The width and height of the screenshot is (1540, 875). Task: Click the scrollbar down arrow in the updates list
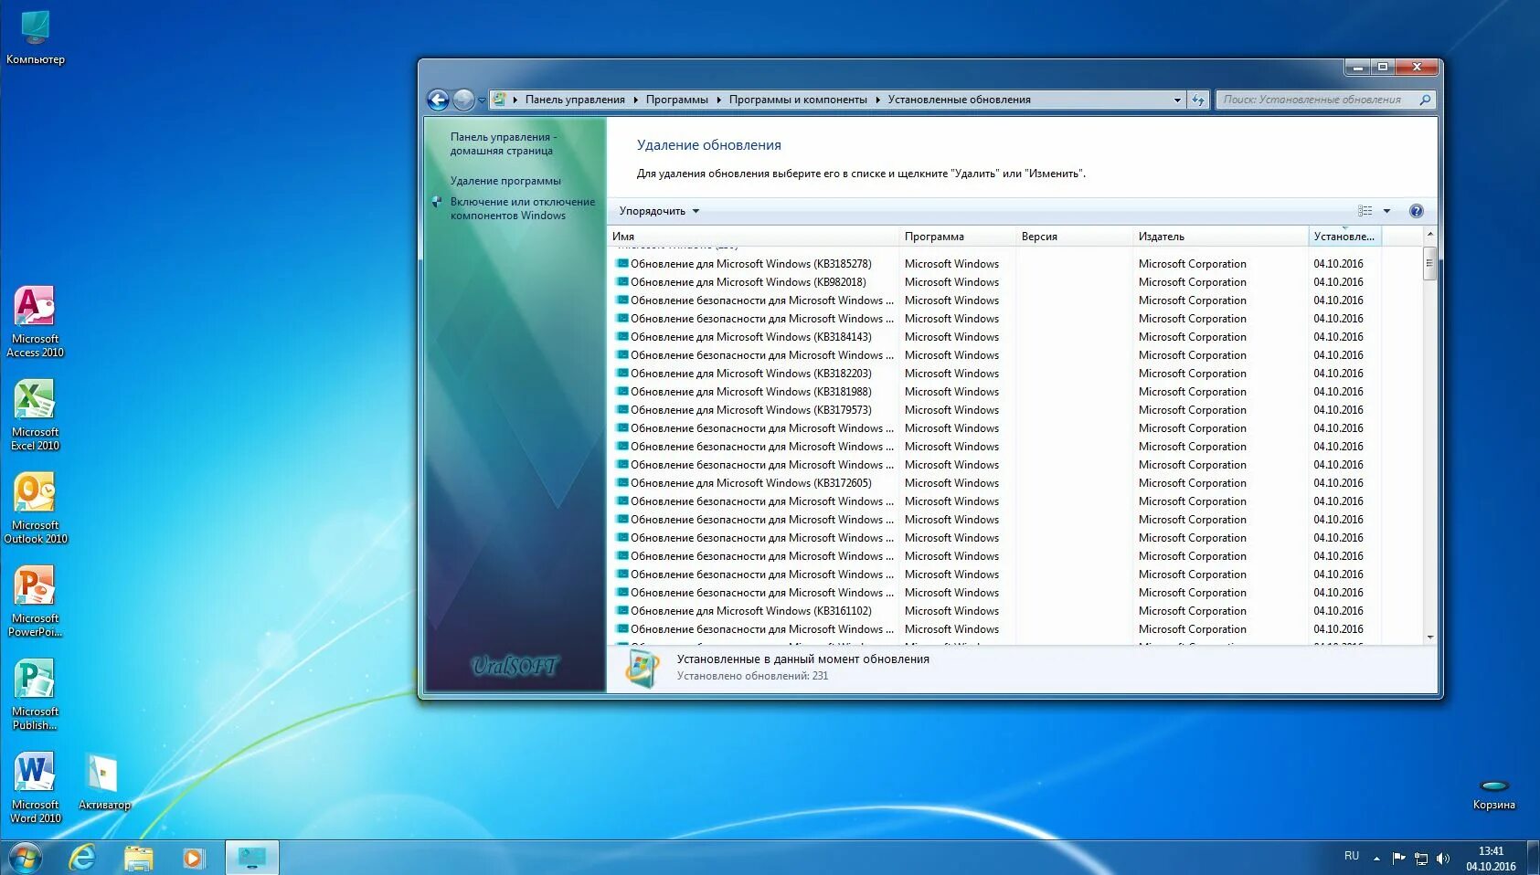1429,637
